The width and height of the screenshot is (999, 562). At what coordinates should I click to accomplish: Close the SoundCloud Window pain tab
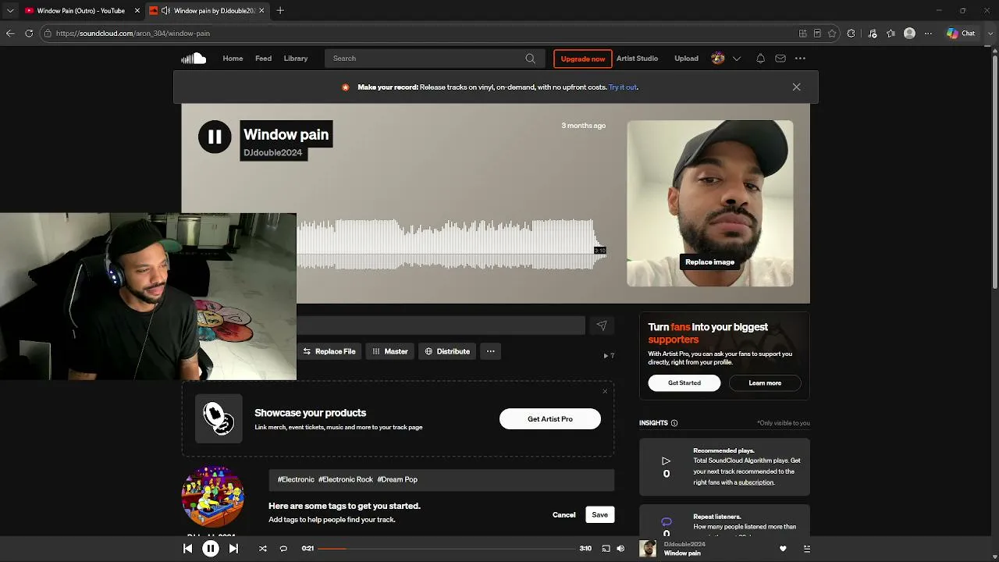(x=261, y=11)
